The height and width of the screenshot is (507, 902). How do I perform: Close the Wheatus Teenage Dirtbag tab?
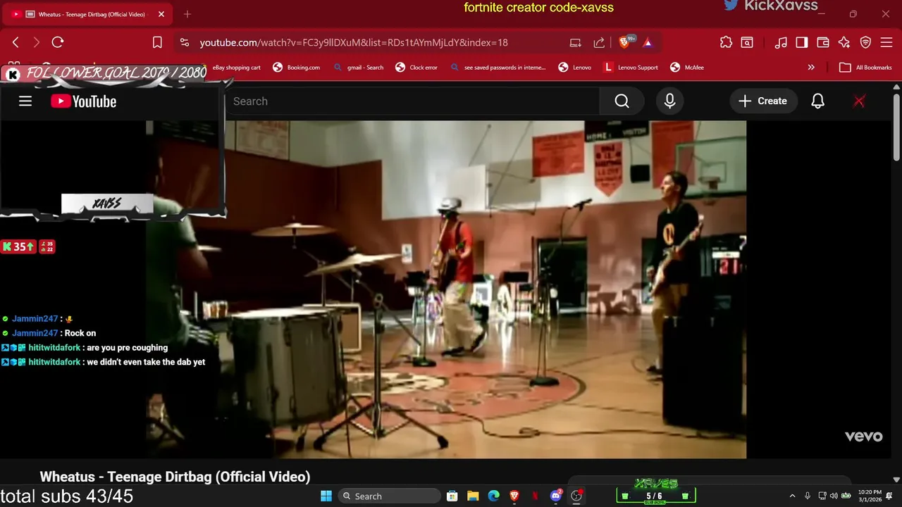click(161, 14)
